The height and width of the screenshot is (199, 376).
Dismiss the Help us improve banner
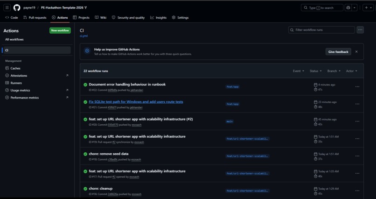[356, 51]
